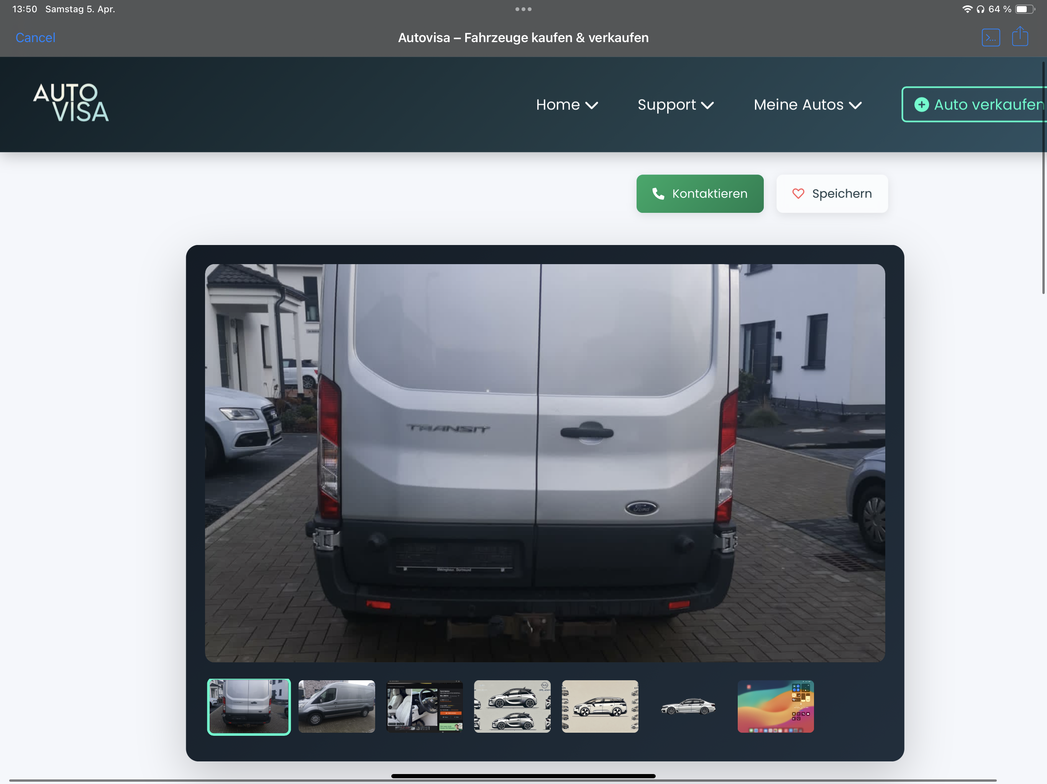Click the vertical scrollbar on right edge
The image size is (1047, 784).
(x=1043, y=177)
